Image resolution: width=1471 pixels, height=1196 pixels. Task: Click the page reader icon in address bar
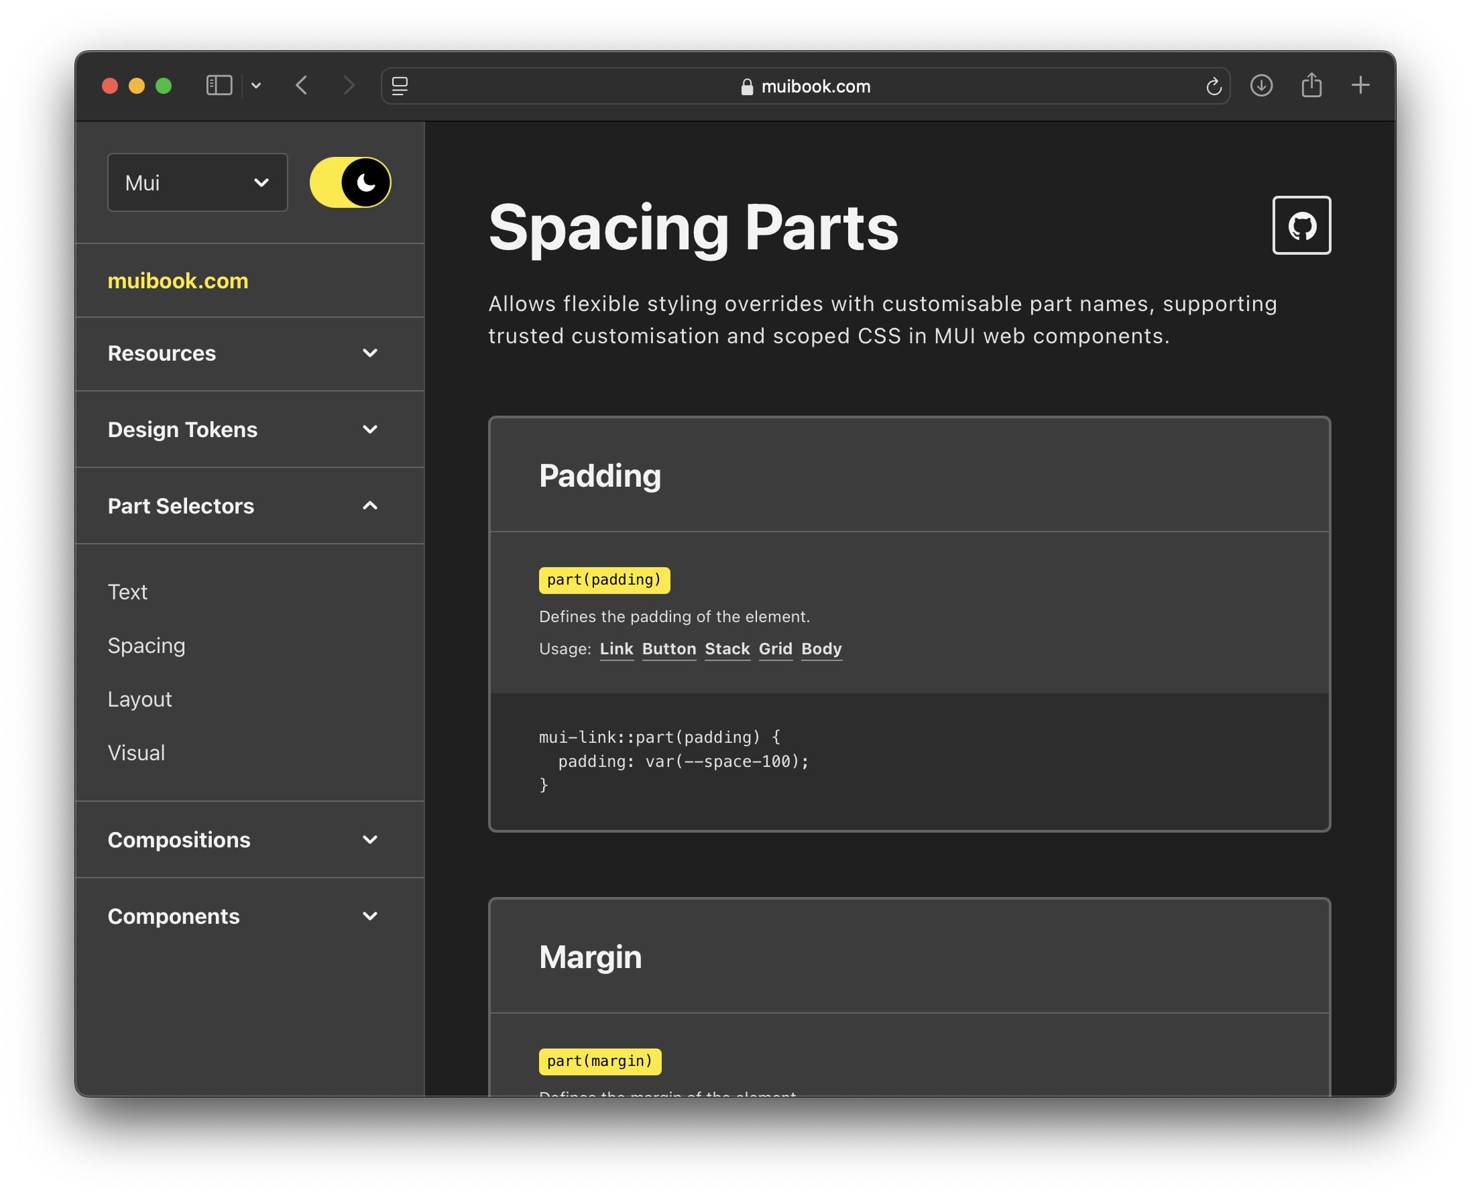click(400, 85)
